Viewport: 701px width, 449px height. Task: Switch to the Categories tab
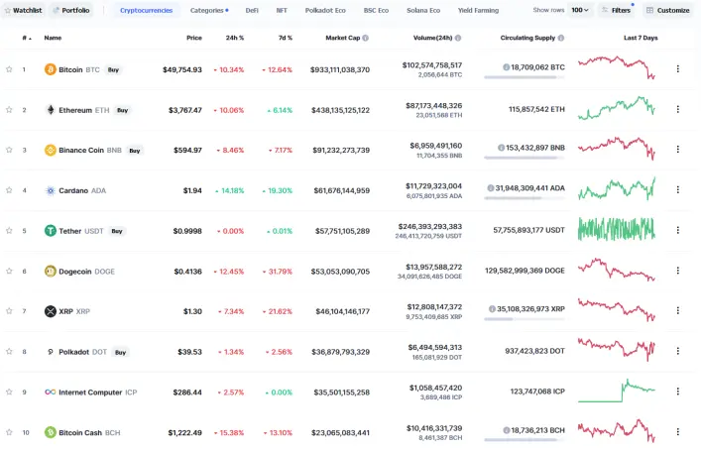tap(209, 10)
